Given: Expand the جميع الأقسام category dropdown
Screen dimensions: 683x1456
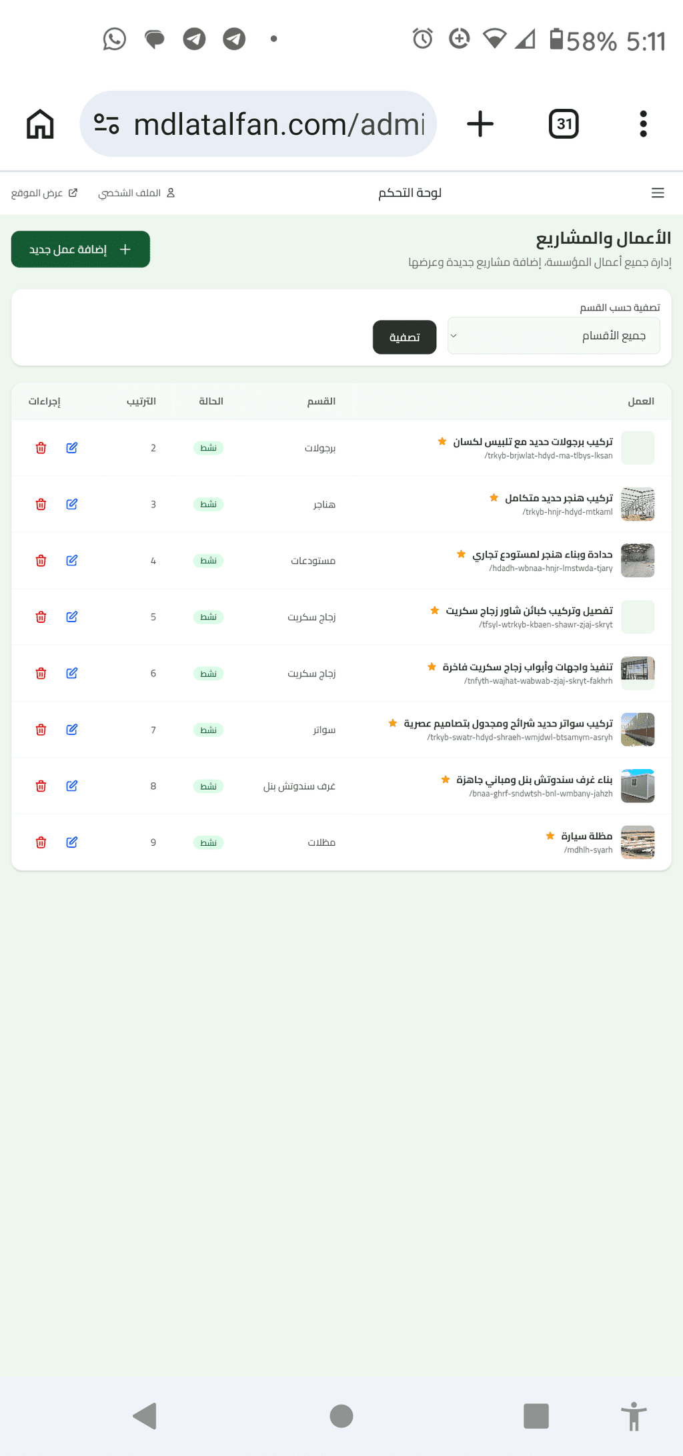Looking at the screenshot, I should point(554,336).
